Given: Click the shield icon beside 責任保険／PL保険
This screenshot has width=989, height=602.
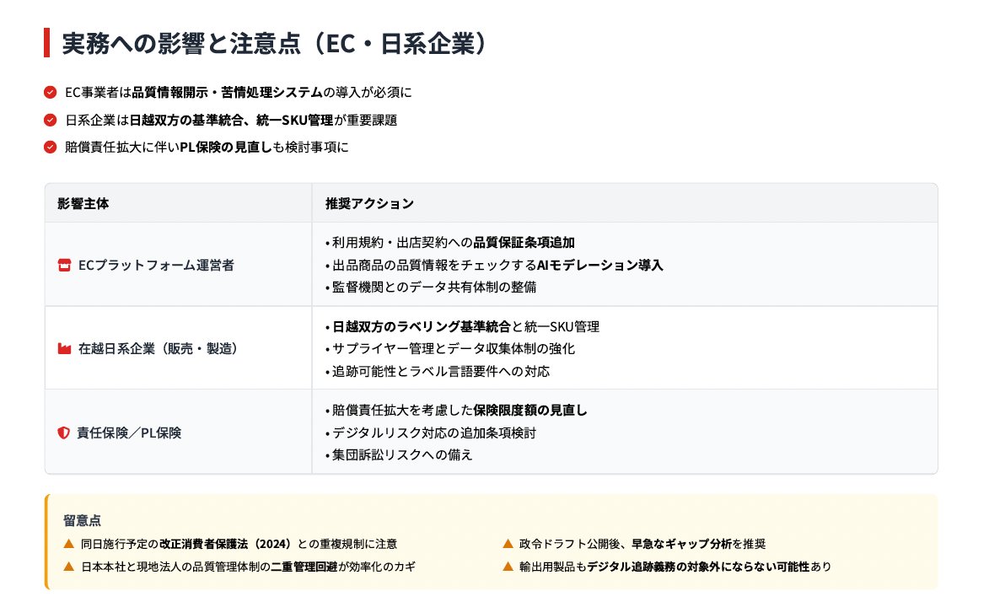Looking at the screenshot, I should tap(64, 433).
